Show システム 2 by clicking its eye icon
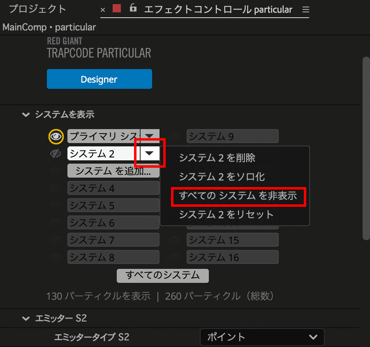 pos(56,153)
